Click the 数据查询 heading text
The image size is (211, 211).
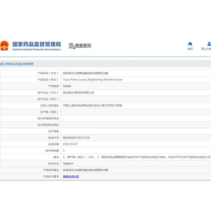click(83, 46)
